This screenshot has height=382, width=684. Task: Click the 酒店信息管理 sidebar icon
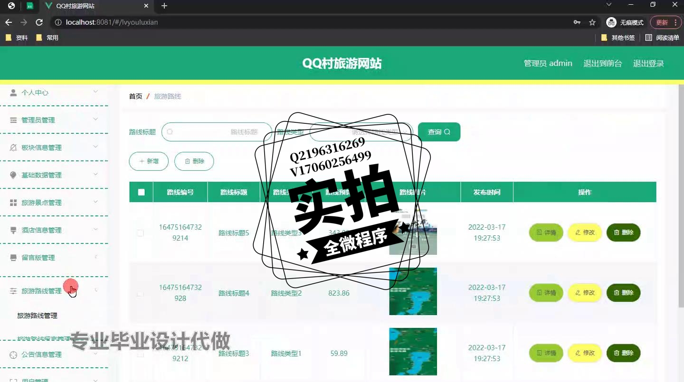13,230
